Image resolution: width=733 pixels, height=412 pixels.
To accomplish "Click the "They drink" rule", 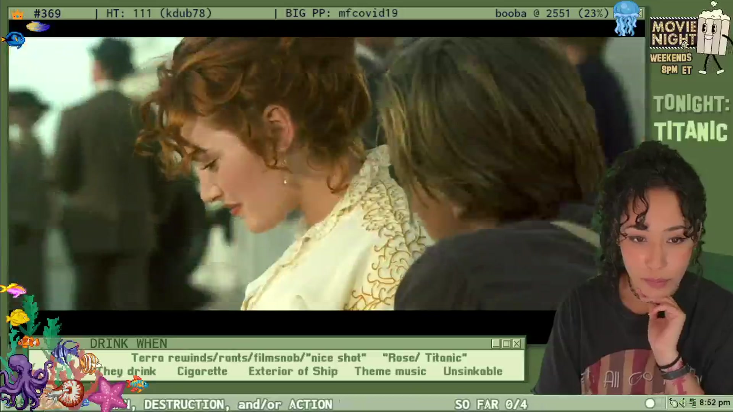I will click(128, 372).
